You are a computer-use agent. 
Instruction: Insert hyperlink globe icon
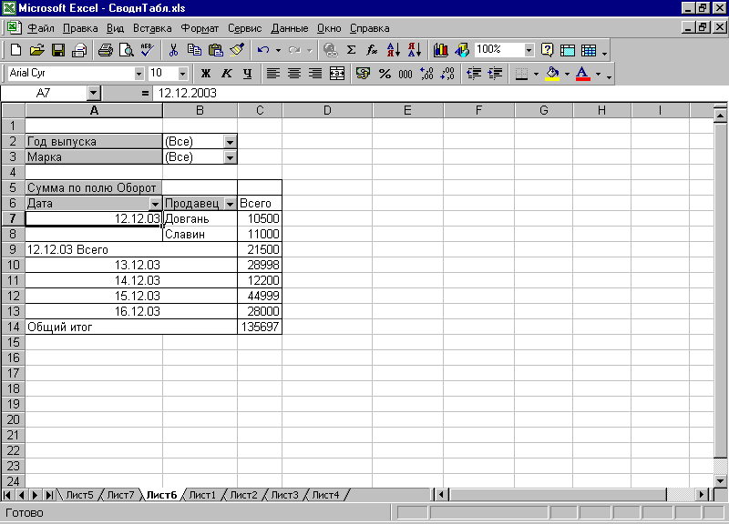pyautogui.click(x=331, y=50)
